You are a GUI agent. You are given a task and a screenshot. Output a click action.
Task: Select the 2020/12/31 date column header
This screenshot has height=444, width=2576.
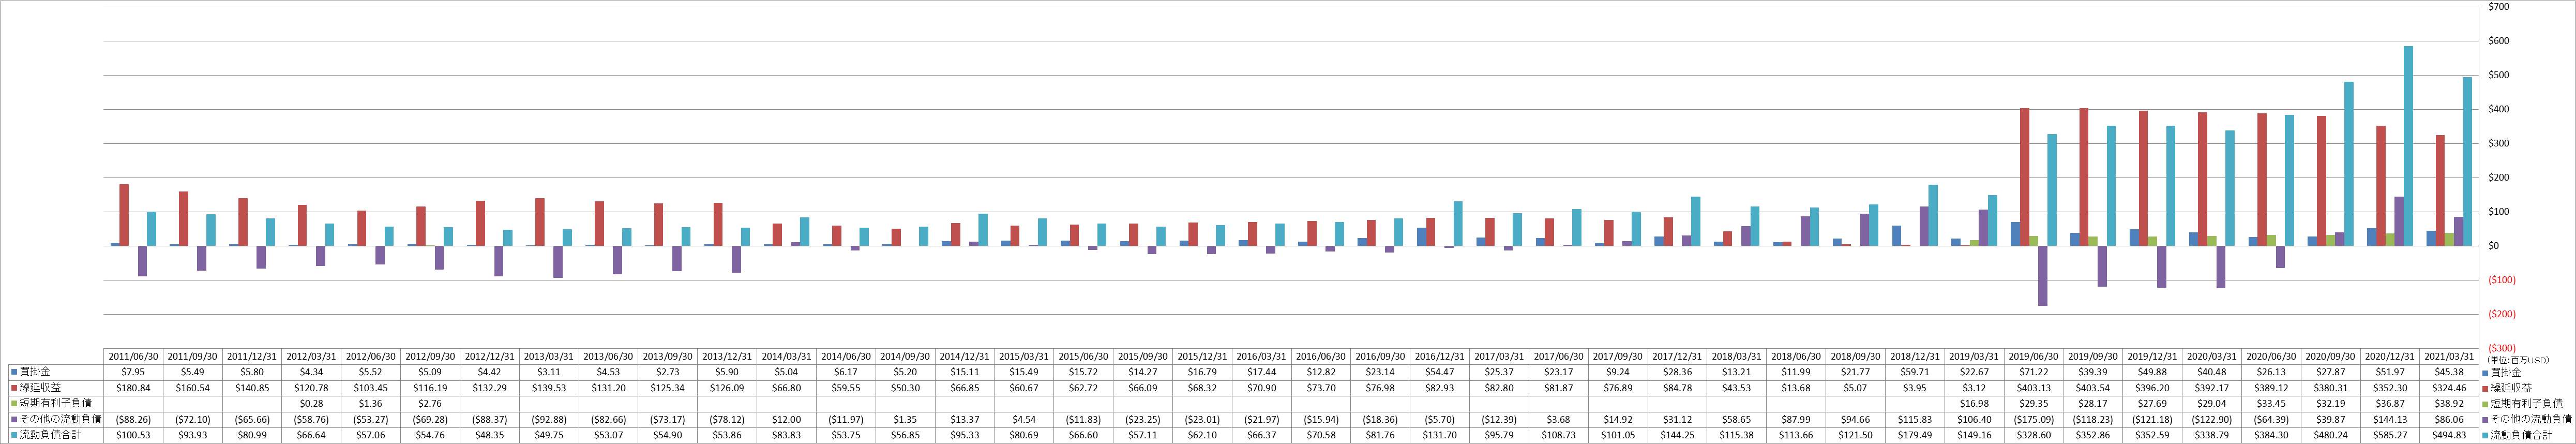[x=2390, y=356]
